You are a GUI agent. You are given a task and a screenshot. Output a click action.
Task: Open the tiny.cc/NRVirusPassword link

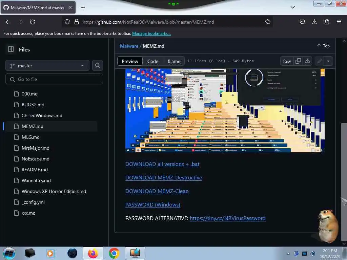coord(227,218)
